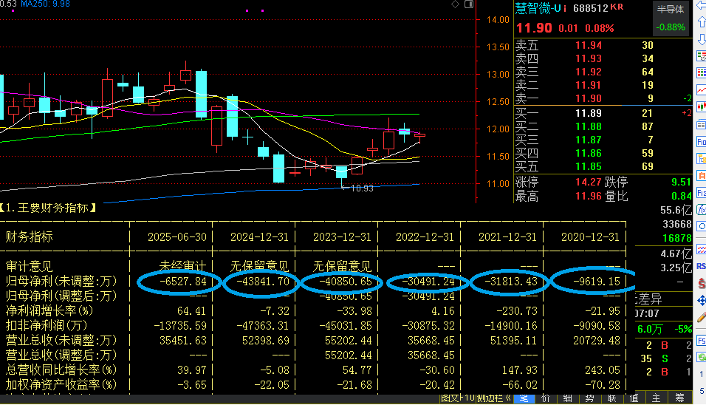Click the back arrow icon in right toolbar
Viewport: 706px width, 405px height.
702,5
